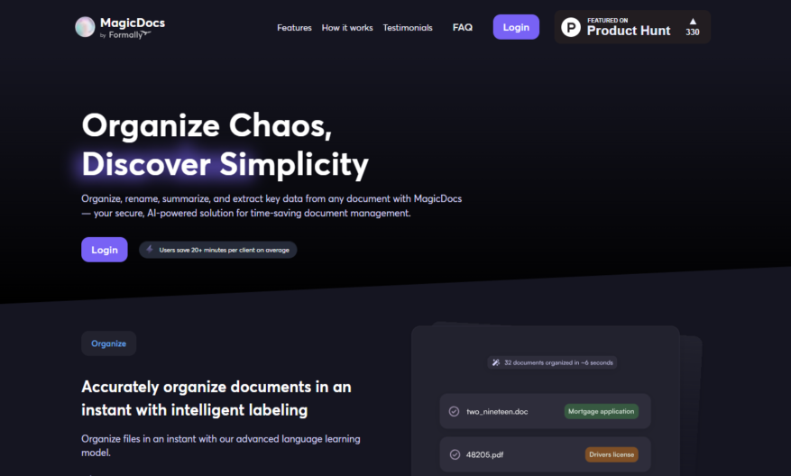791x476 pixels.
Task: Open the Features nav link
Action: tap(294, 28)
